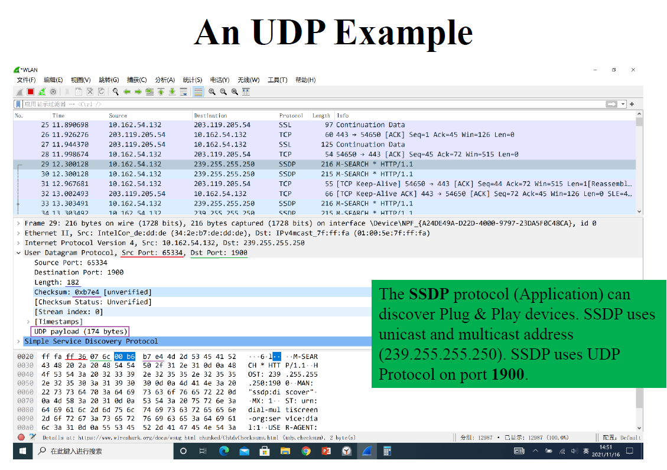Click the Resize columns icon
The image size is (667, 470).
[x=246, y=92]
